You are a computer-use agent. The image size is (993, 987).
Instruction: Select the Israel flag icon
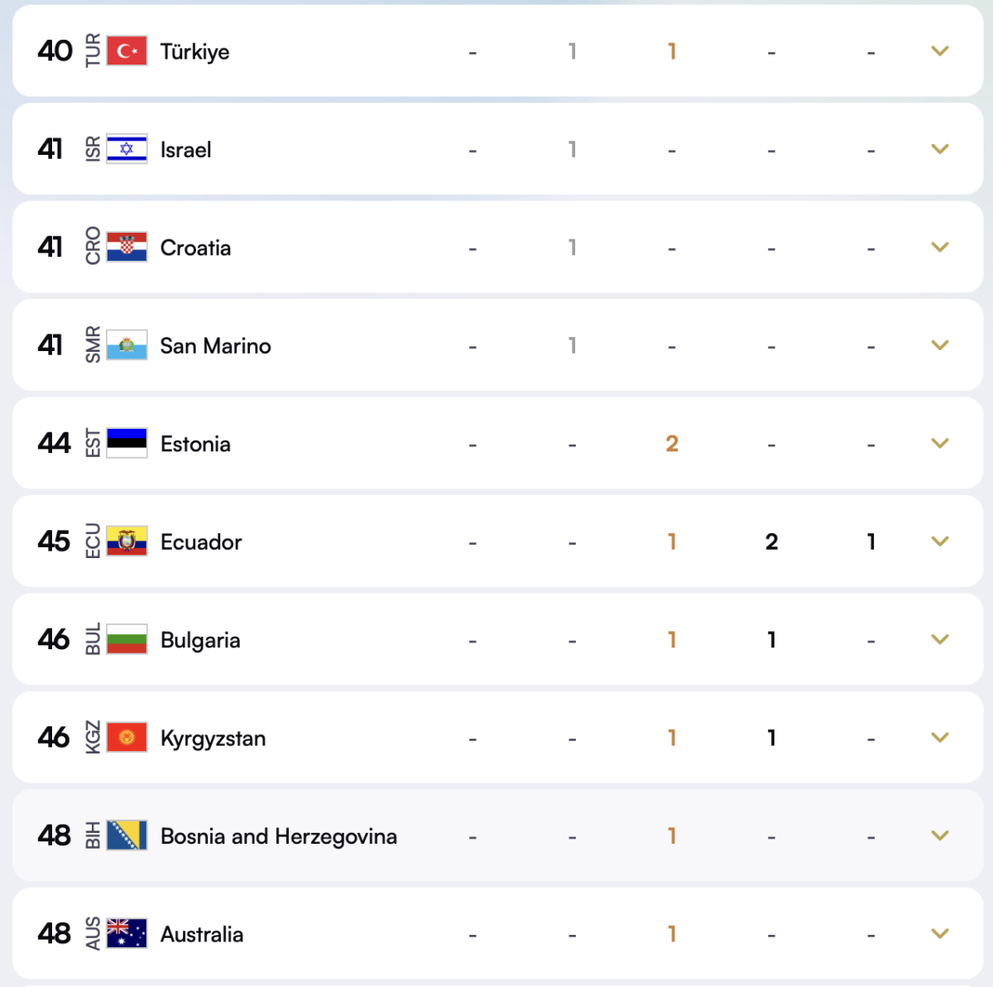pos(126,149)
